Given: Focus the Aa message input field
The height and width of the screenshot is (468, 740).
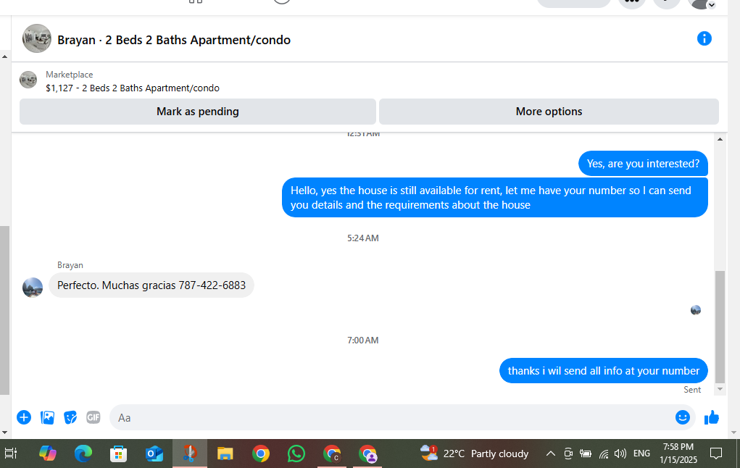Looking at the screenshot, I should [391, 417].
